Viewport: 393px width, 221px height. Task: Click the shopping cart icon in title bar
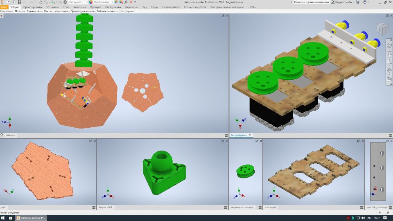tap(358, 2)
